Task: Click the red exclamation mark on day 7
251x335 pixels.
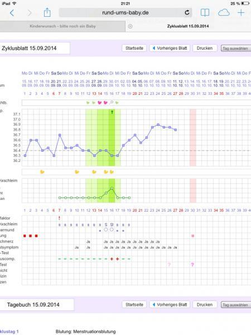Action: click(59, 218)
